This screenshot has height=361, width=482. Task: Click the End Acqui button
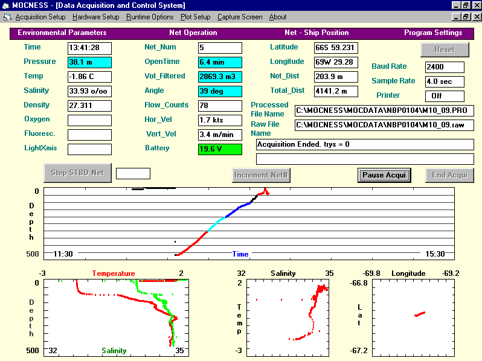[x=449, y=175]
